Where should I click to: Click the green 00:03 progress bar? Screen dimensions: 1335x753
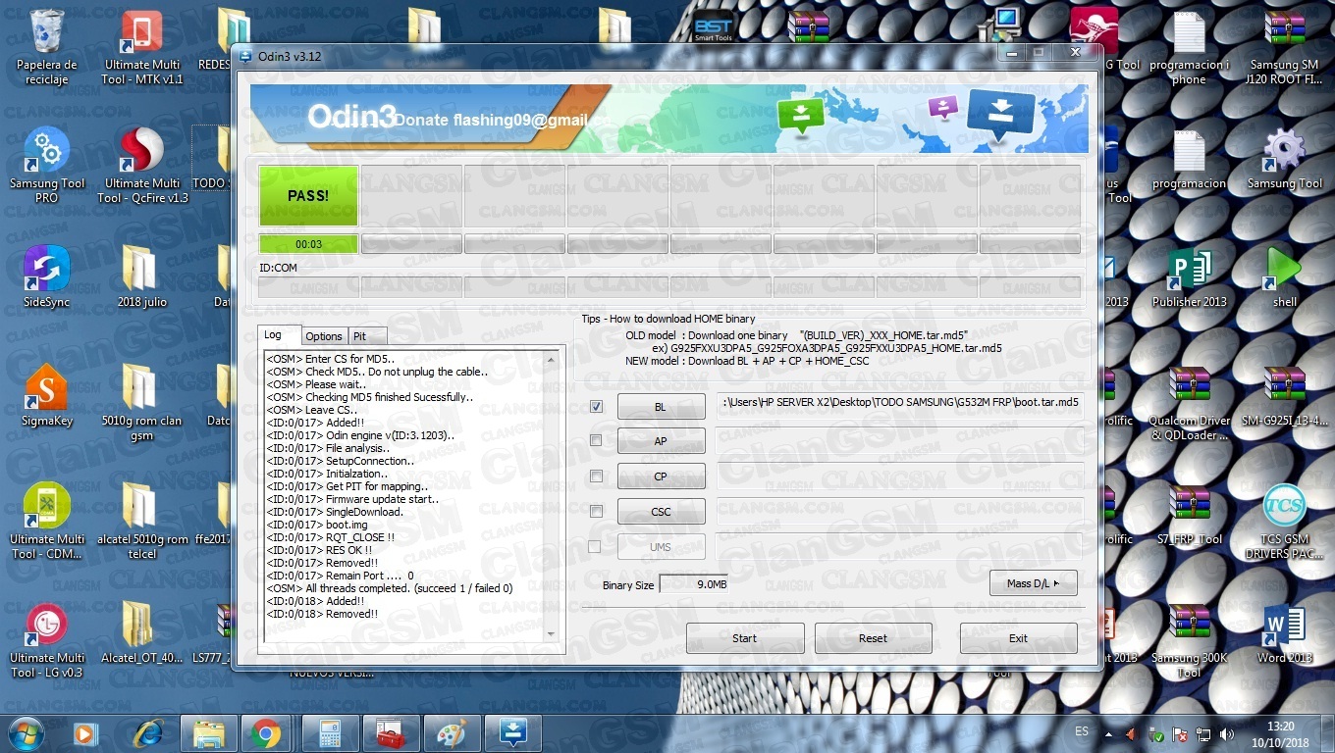[308, 244]
